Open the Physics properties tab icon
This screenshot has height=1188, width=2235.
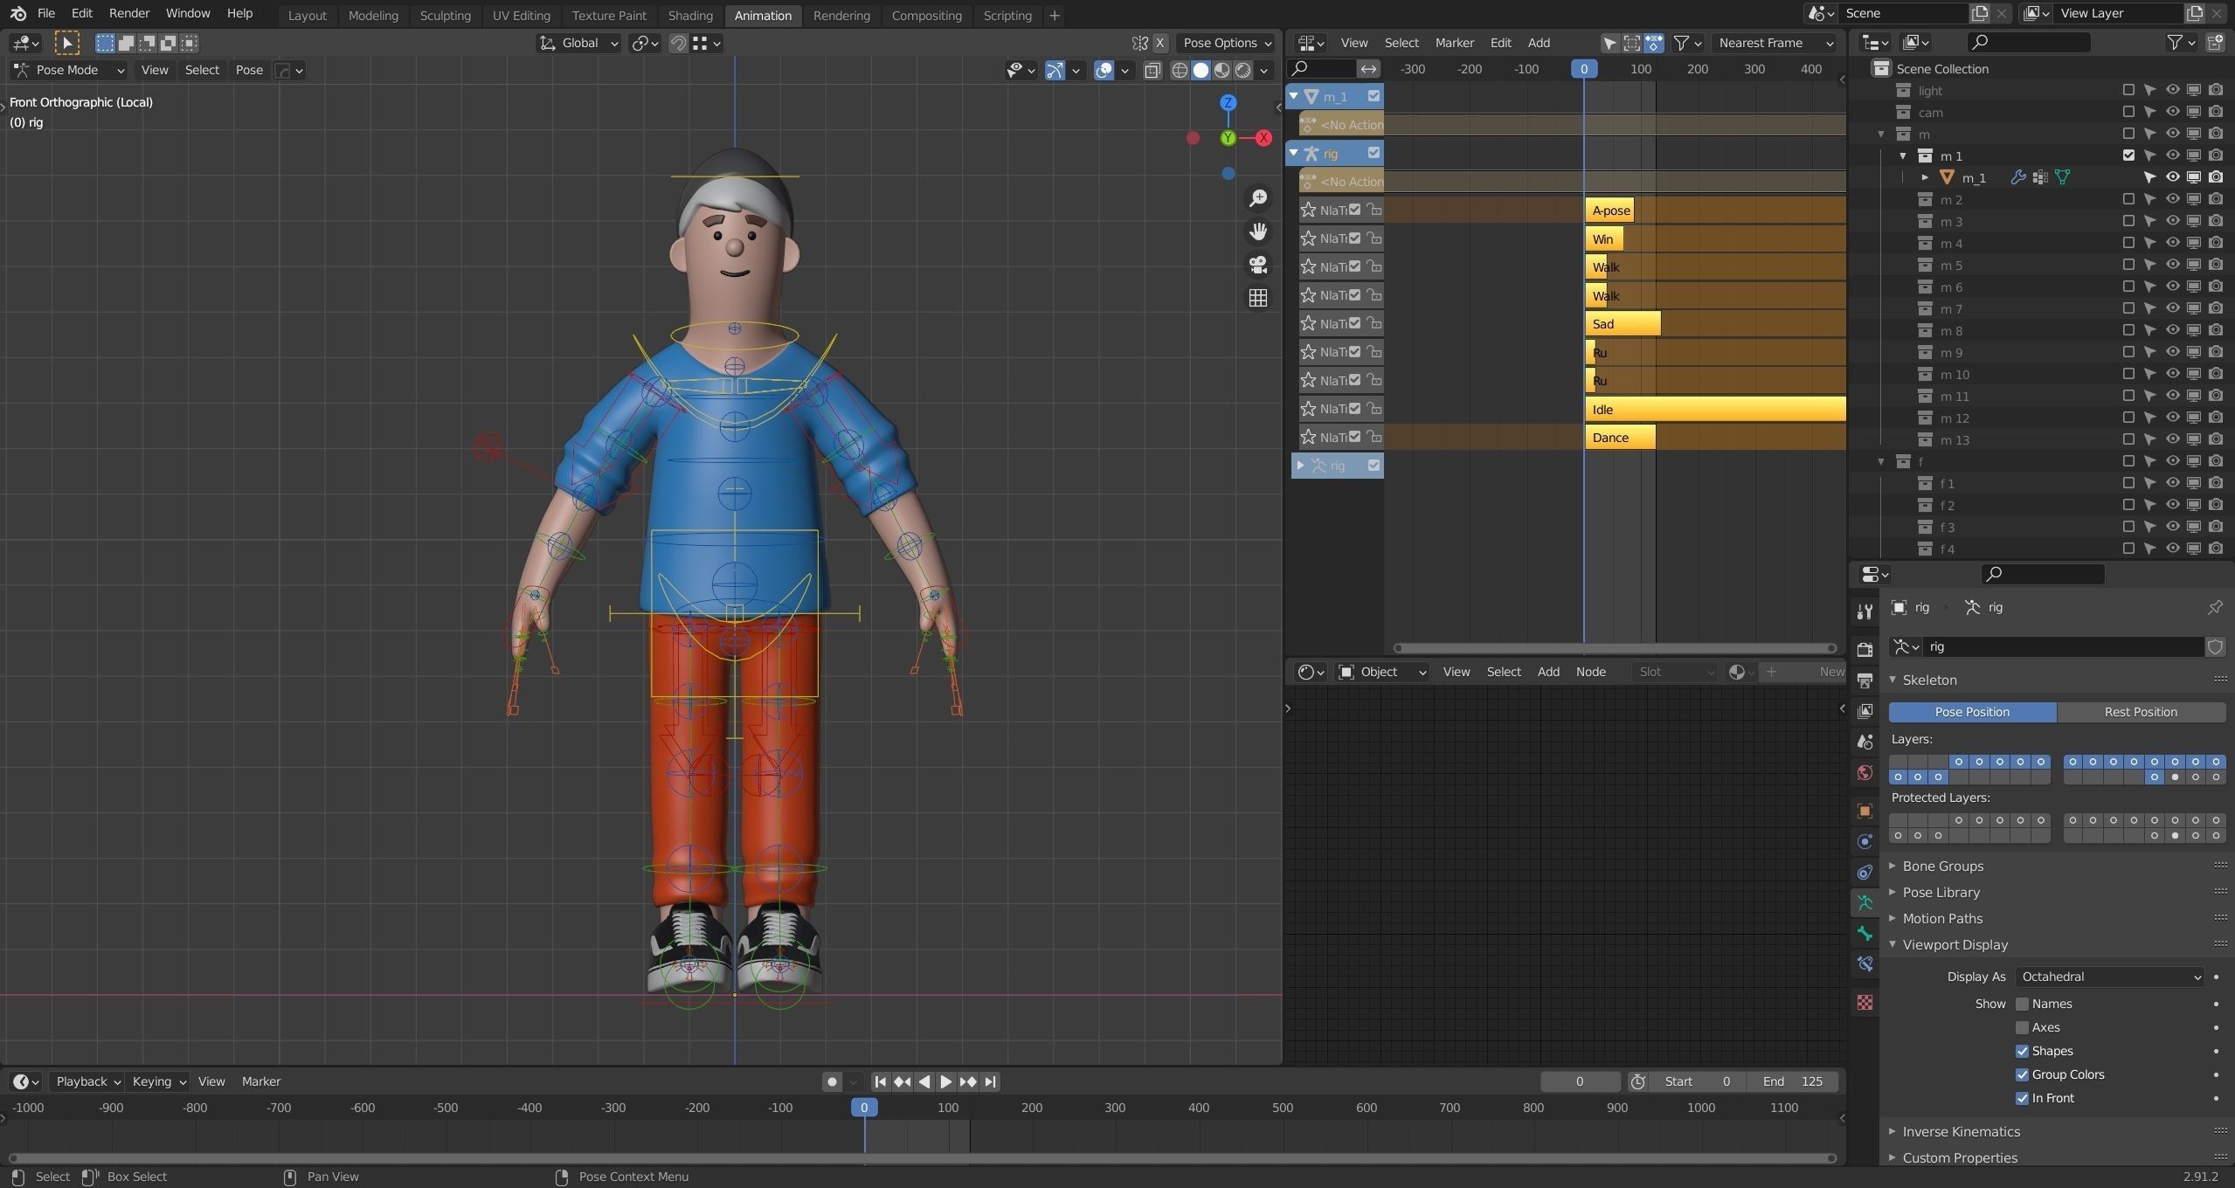(1865, 841)
